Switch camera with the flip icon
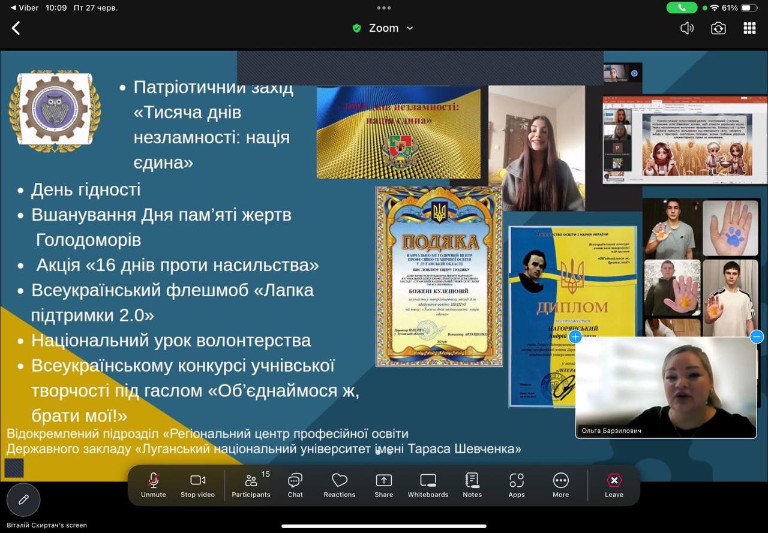The width and height of the screenshot is (768, 533). tap(718, 28)
